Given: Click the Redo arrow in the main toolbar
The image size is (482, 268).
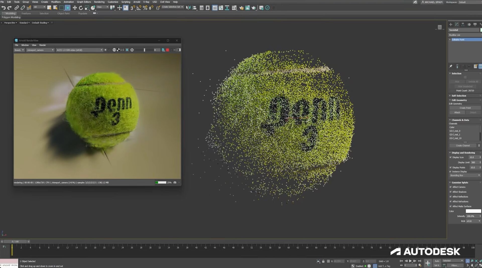Looking at the screenshot, I should pos(10,8).
